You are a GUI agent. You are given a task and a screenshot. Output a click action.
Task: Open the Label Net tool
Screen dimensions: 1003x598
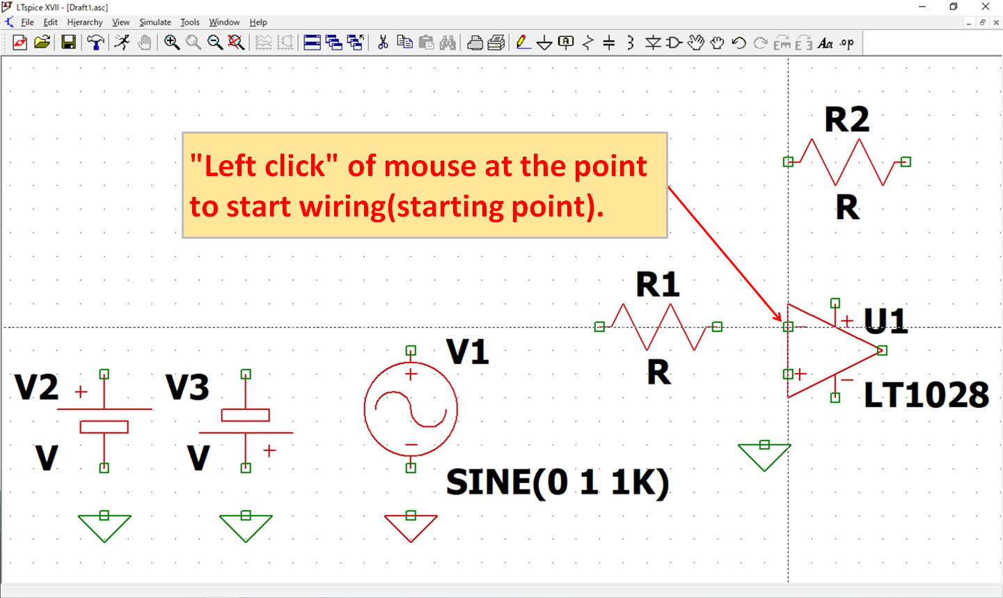coord(566,42)
